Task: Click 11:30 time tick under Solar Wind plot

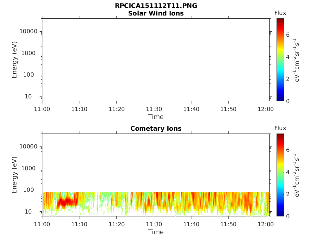Action: (154, 109)
